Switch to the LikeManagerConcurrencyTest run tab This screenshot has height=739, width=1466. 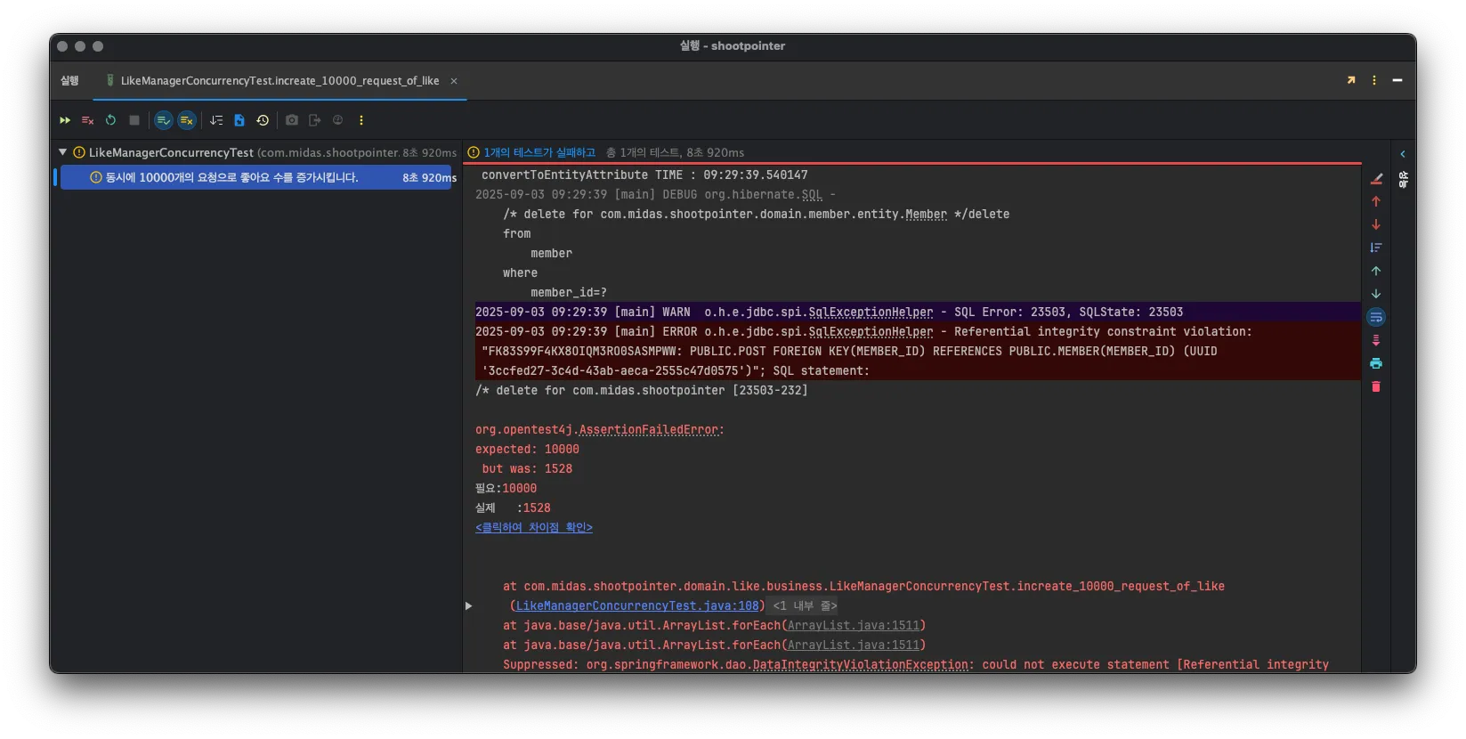[279, 81]
